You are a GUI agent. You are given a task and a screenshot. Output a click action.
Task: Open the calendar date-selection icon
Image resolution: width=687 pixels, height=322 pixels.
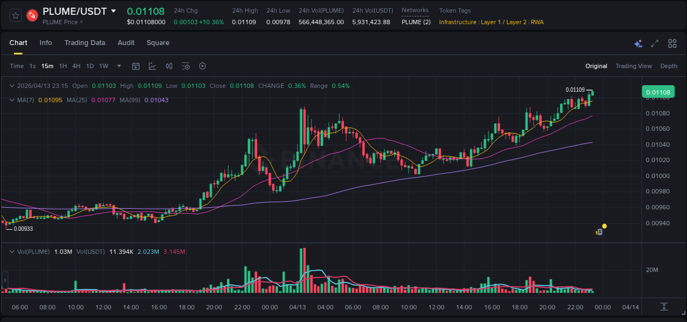(x=136, y=66)
